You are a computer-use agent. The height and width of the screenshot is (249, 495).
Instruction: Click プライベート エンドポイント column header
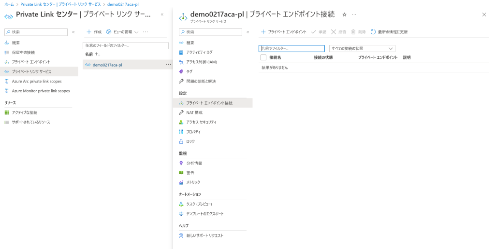[378, 58]
